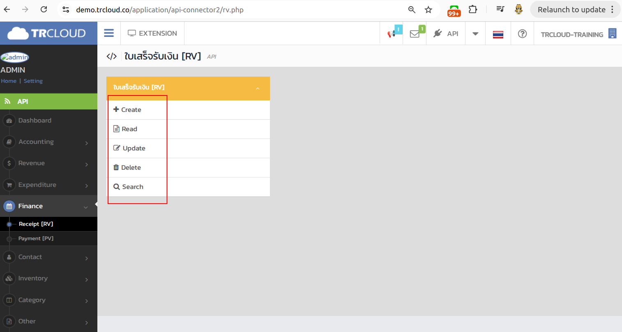Image resolution: width=622 pixels, height=332 pixels.
Task: Expand the Contact menu
Action: [x=48, y=257]
